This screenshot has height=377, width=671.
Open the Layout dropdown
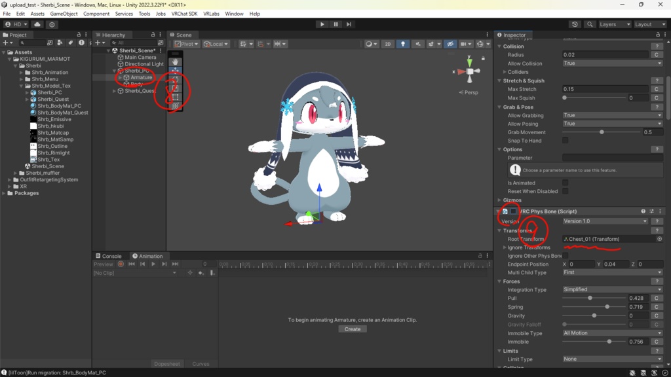[x=649, y=24]
